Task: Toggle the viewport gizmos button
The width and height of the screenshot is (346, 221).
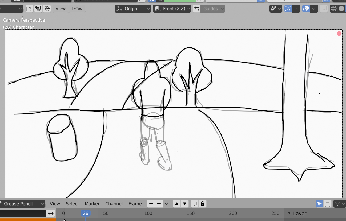Action: (x=288, y=9)
